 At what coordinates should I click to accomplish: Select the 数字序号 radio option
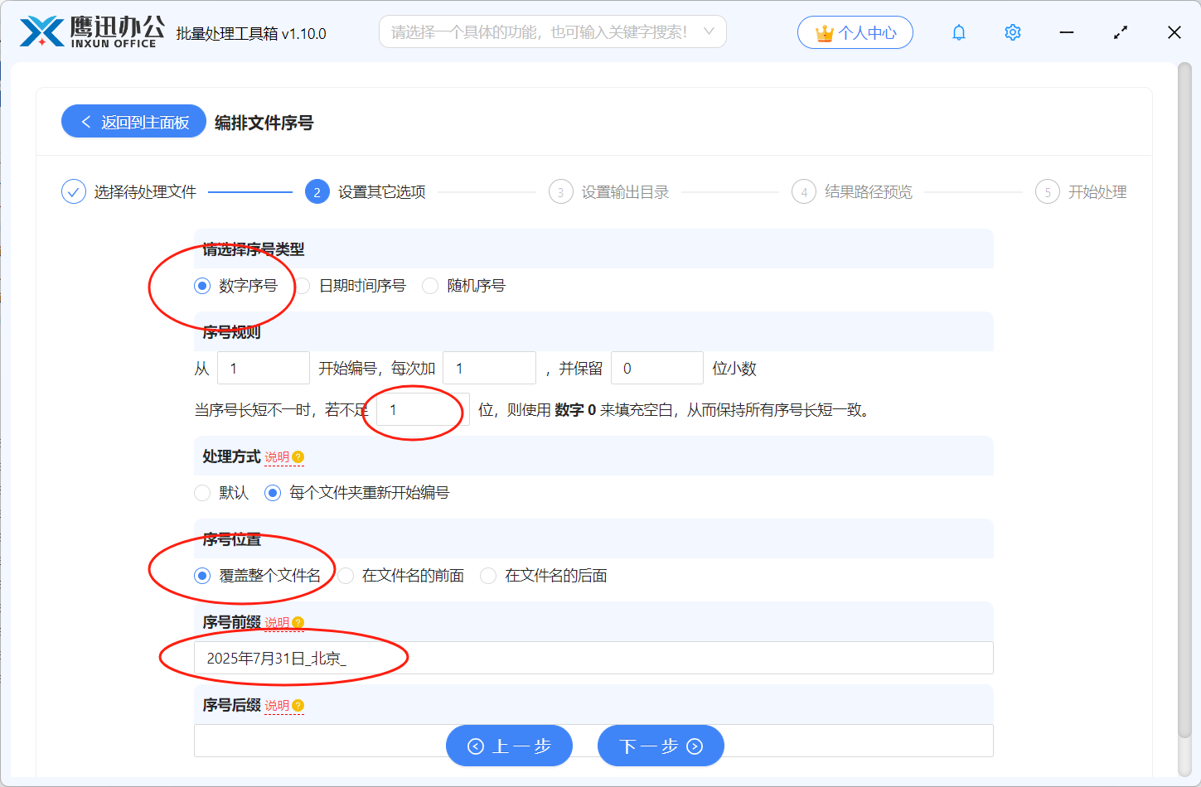click(202, 286)
